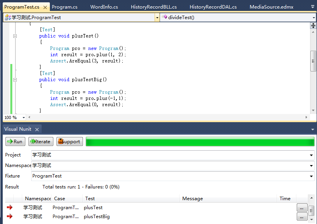
Task: Click the green test progress bar
Action: click(200, 142)
